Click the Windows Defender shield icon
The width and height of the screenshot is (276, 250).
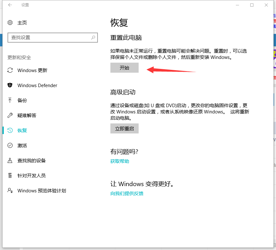click(10, 85)
